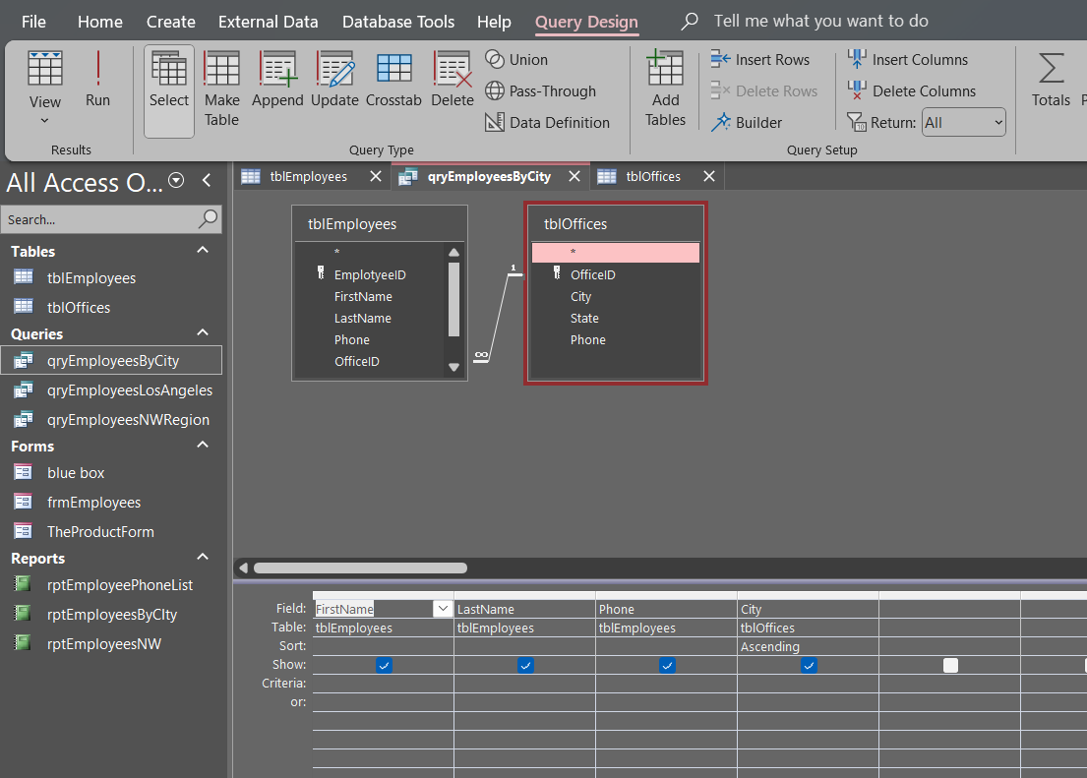Uncheck Show box for Phone column
The width and height of the screenshot is (1087, 778).
point(667,666)
